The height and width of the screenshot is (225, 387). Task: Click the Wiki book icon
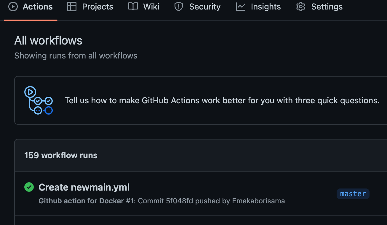[x=133, y=7]
